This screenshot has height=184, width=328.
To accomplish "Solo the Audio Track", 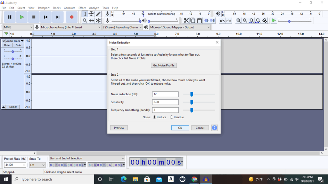I will point(18,45).
